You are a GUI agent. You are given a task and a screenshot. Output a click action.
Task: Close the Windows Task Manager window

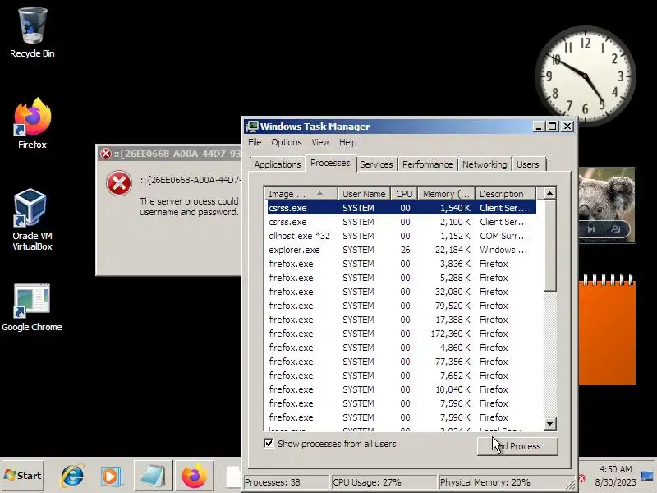(x=567, y=127)
